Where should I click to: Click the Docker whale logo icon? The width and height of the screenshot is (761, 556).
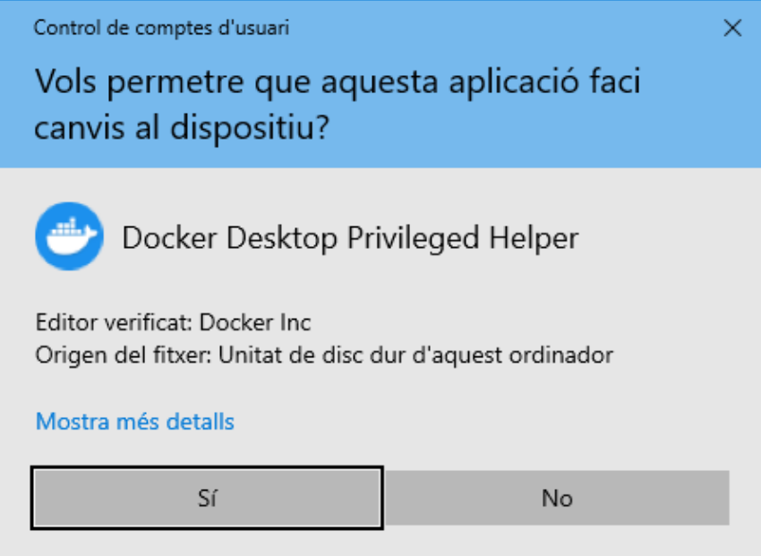pyautogui.click(x=70, y=236)
